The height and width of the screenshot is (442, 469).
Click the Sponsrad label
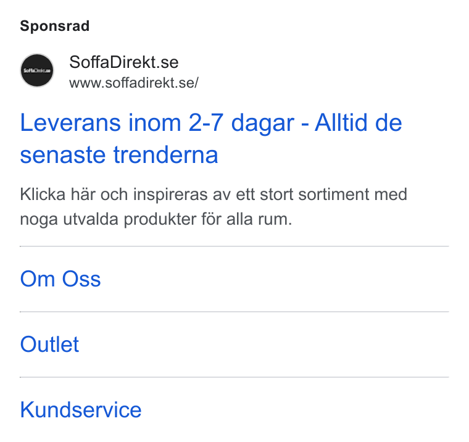pyautogui.click(x=55, y=26)
